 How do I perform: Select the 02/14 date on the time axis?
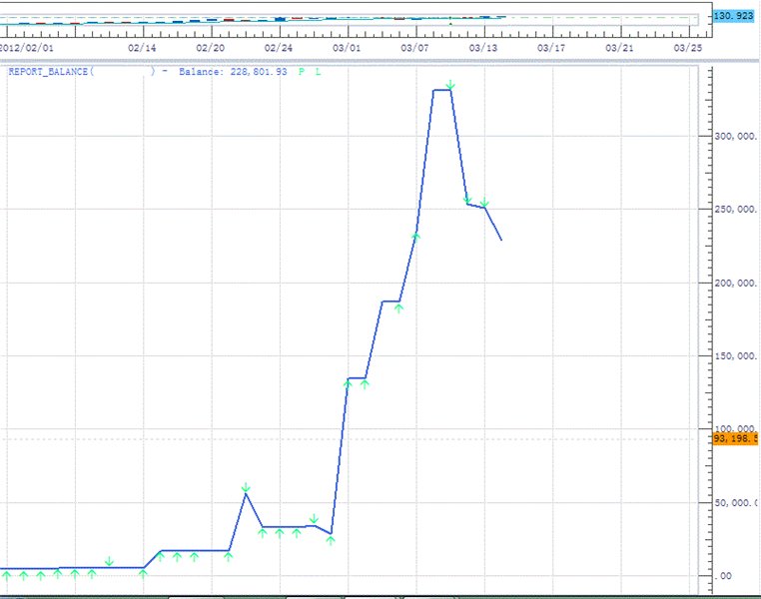tap(143, 47)
